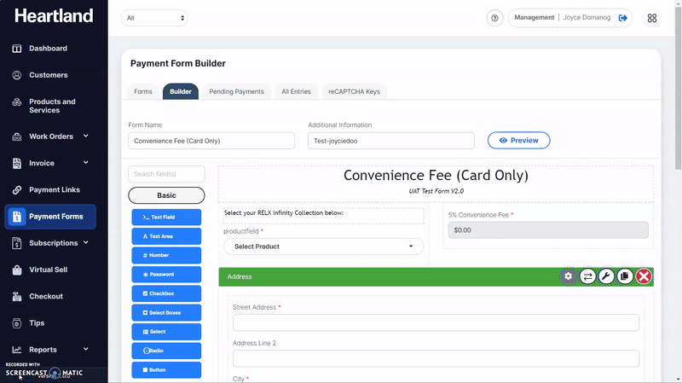Viewport: 682px width, 383px height.
Task: Open the All dropdown in top bar
Action: [154, 18]
